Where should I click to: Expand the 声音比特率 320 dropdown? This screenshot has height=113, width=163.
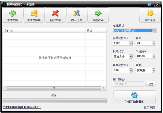131,71
